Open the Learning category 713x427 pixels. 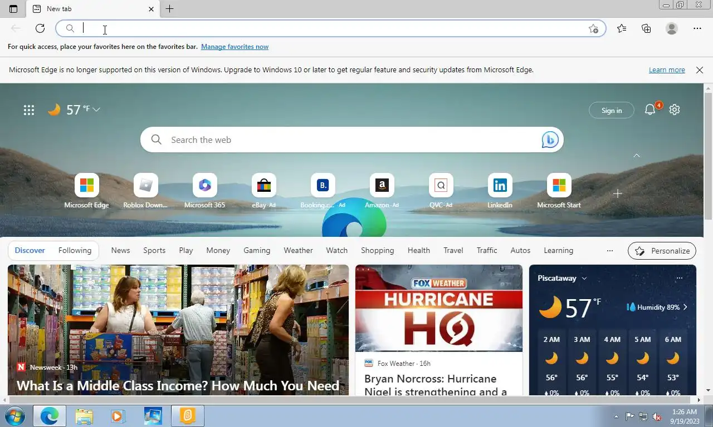558,250
